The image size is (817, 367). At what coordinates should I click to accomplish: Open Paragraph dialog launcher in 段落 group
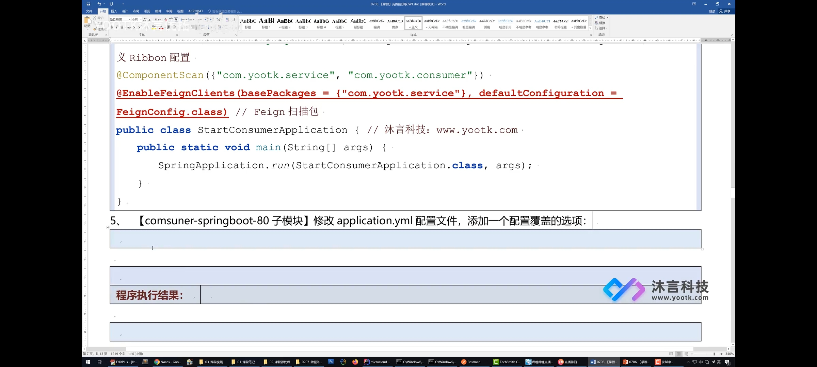[x=236, y=35]
